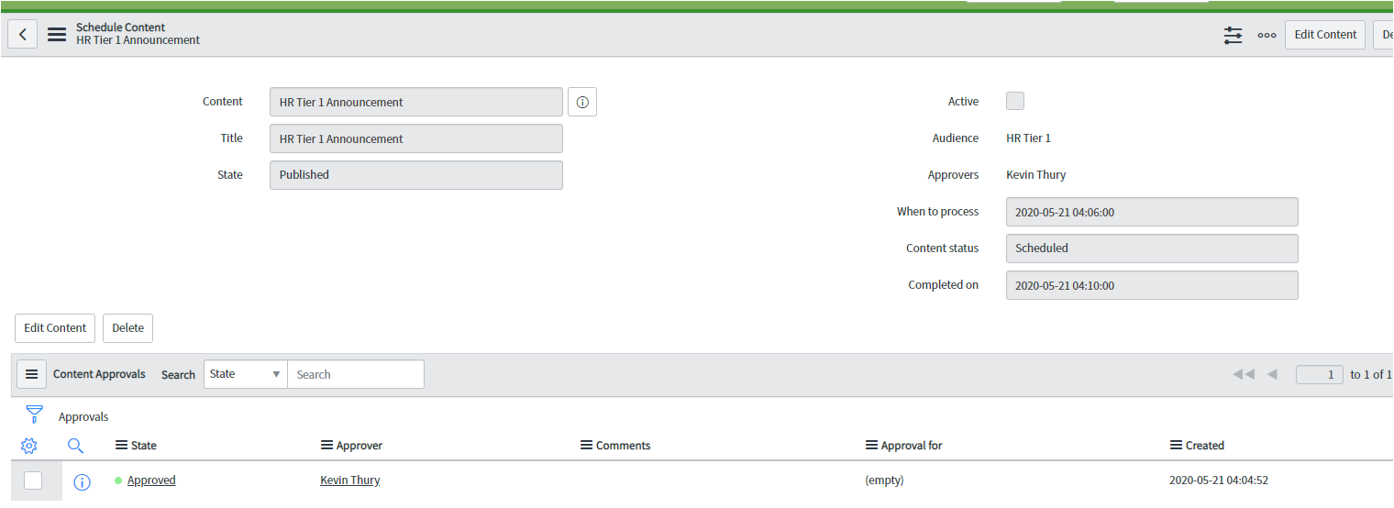Preview the Content record info icon
This screenshot has height=508, width=1394.
[582, 102]
